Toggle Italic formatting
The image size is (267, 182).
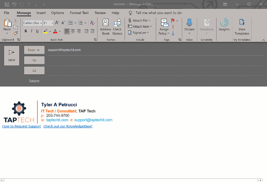pyautogui.click(x=32, y=31)
